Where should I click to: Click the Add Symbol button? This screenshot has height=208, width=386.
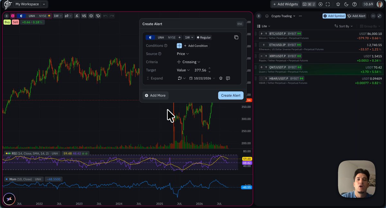[334, 16]
